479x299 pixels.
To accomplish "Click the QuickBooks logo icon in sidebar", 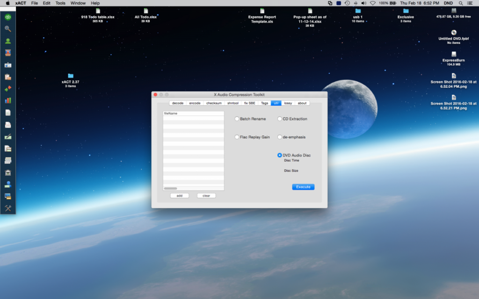I will [8, 17].
